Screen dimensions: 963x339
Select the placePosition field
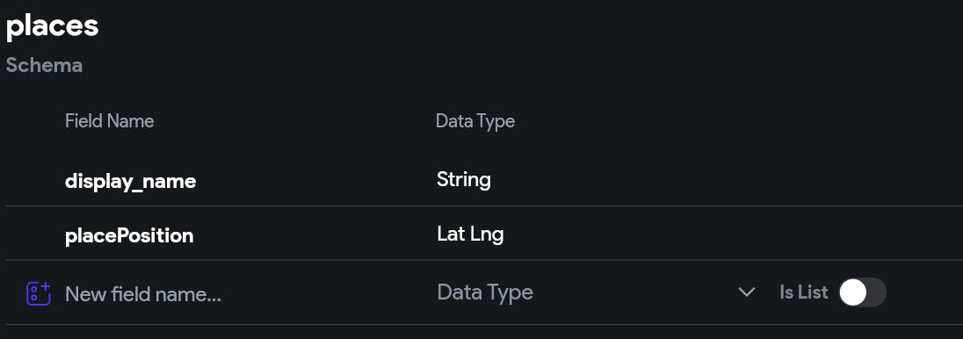point(129,235)
